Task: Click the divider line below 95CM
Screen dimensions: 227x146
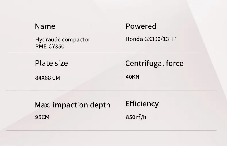Action: point(111,131)
